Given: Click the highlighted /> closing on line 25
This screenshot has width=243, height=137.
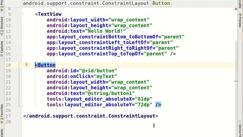Looking at the screenshot, I should pos(158,105).
